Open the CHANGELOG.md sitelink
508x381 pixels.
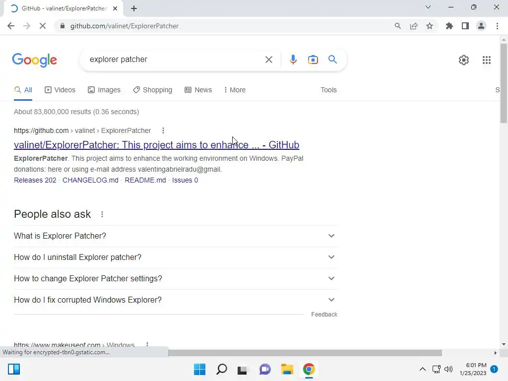tap(90, 180)
